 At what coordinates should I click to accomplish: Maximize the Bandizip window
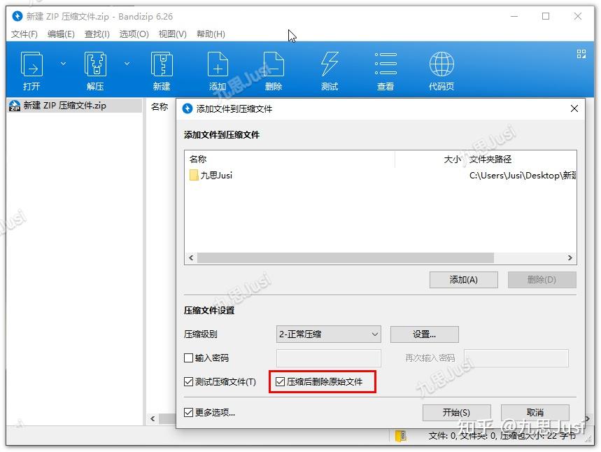pos(546,16)
